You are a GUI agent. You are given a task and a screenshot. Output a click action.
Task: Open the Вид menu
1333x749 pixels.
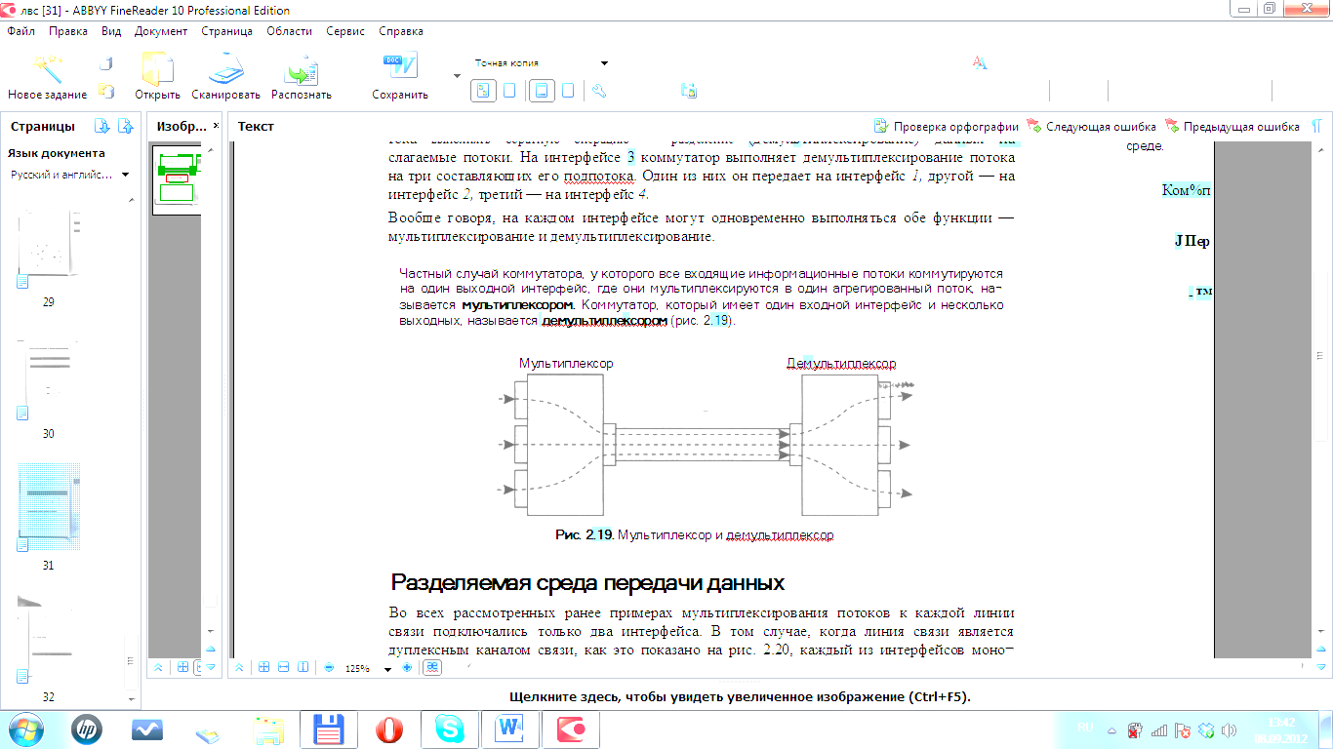[x=111, y=31]
